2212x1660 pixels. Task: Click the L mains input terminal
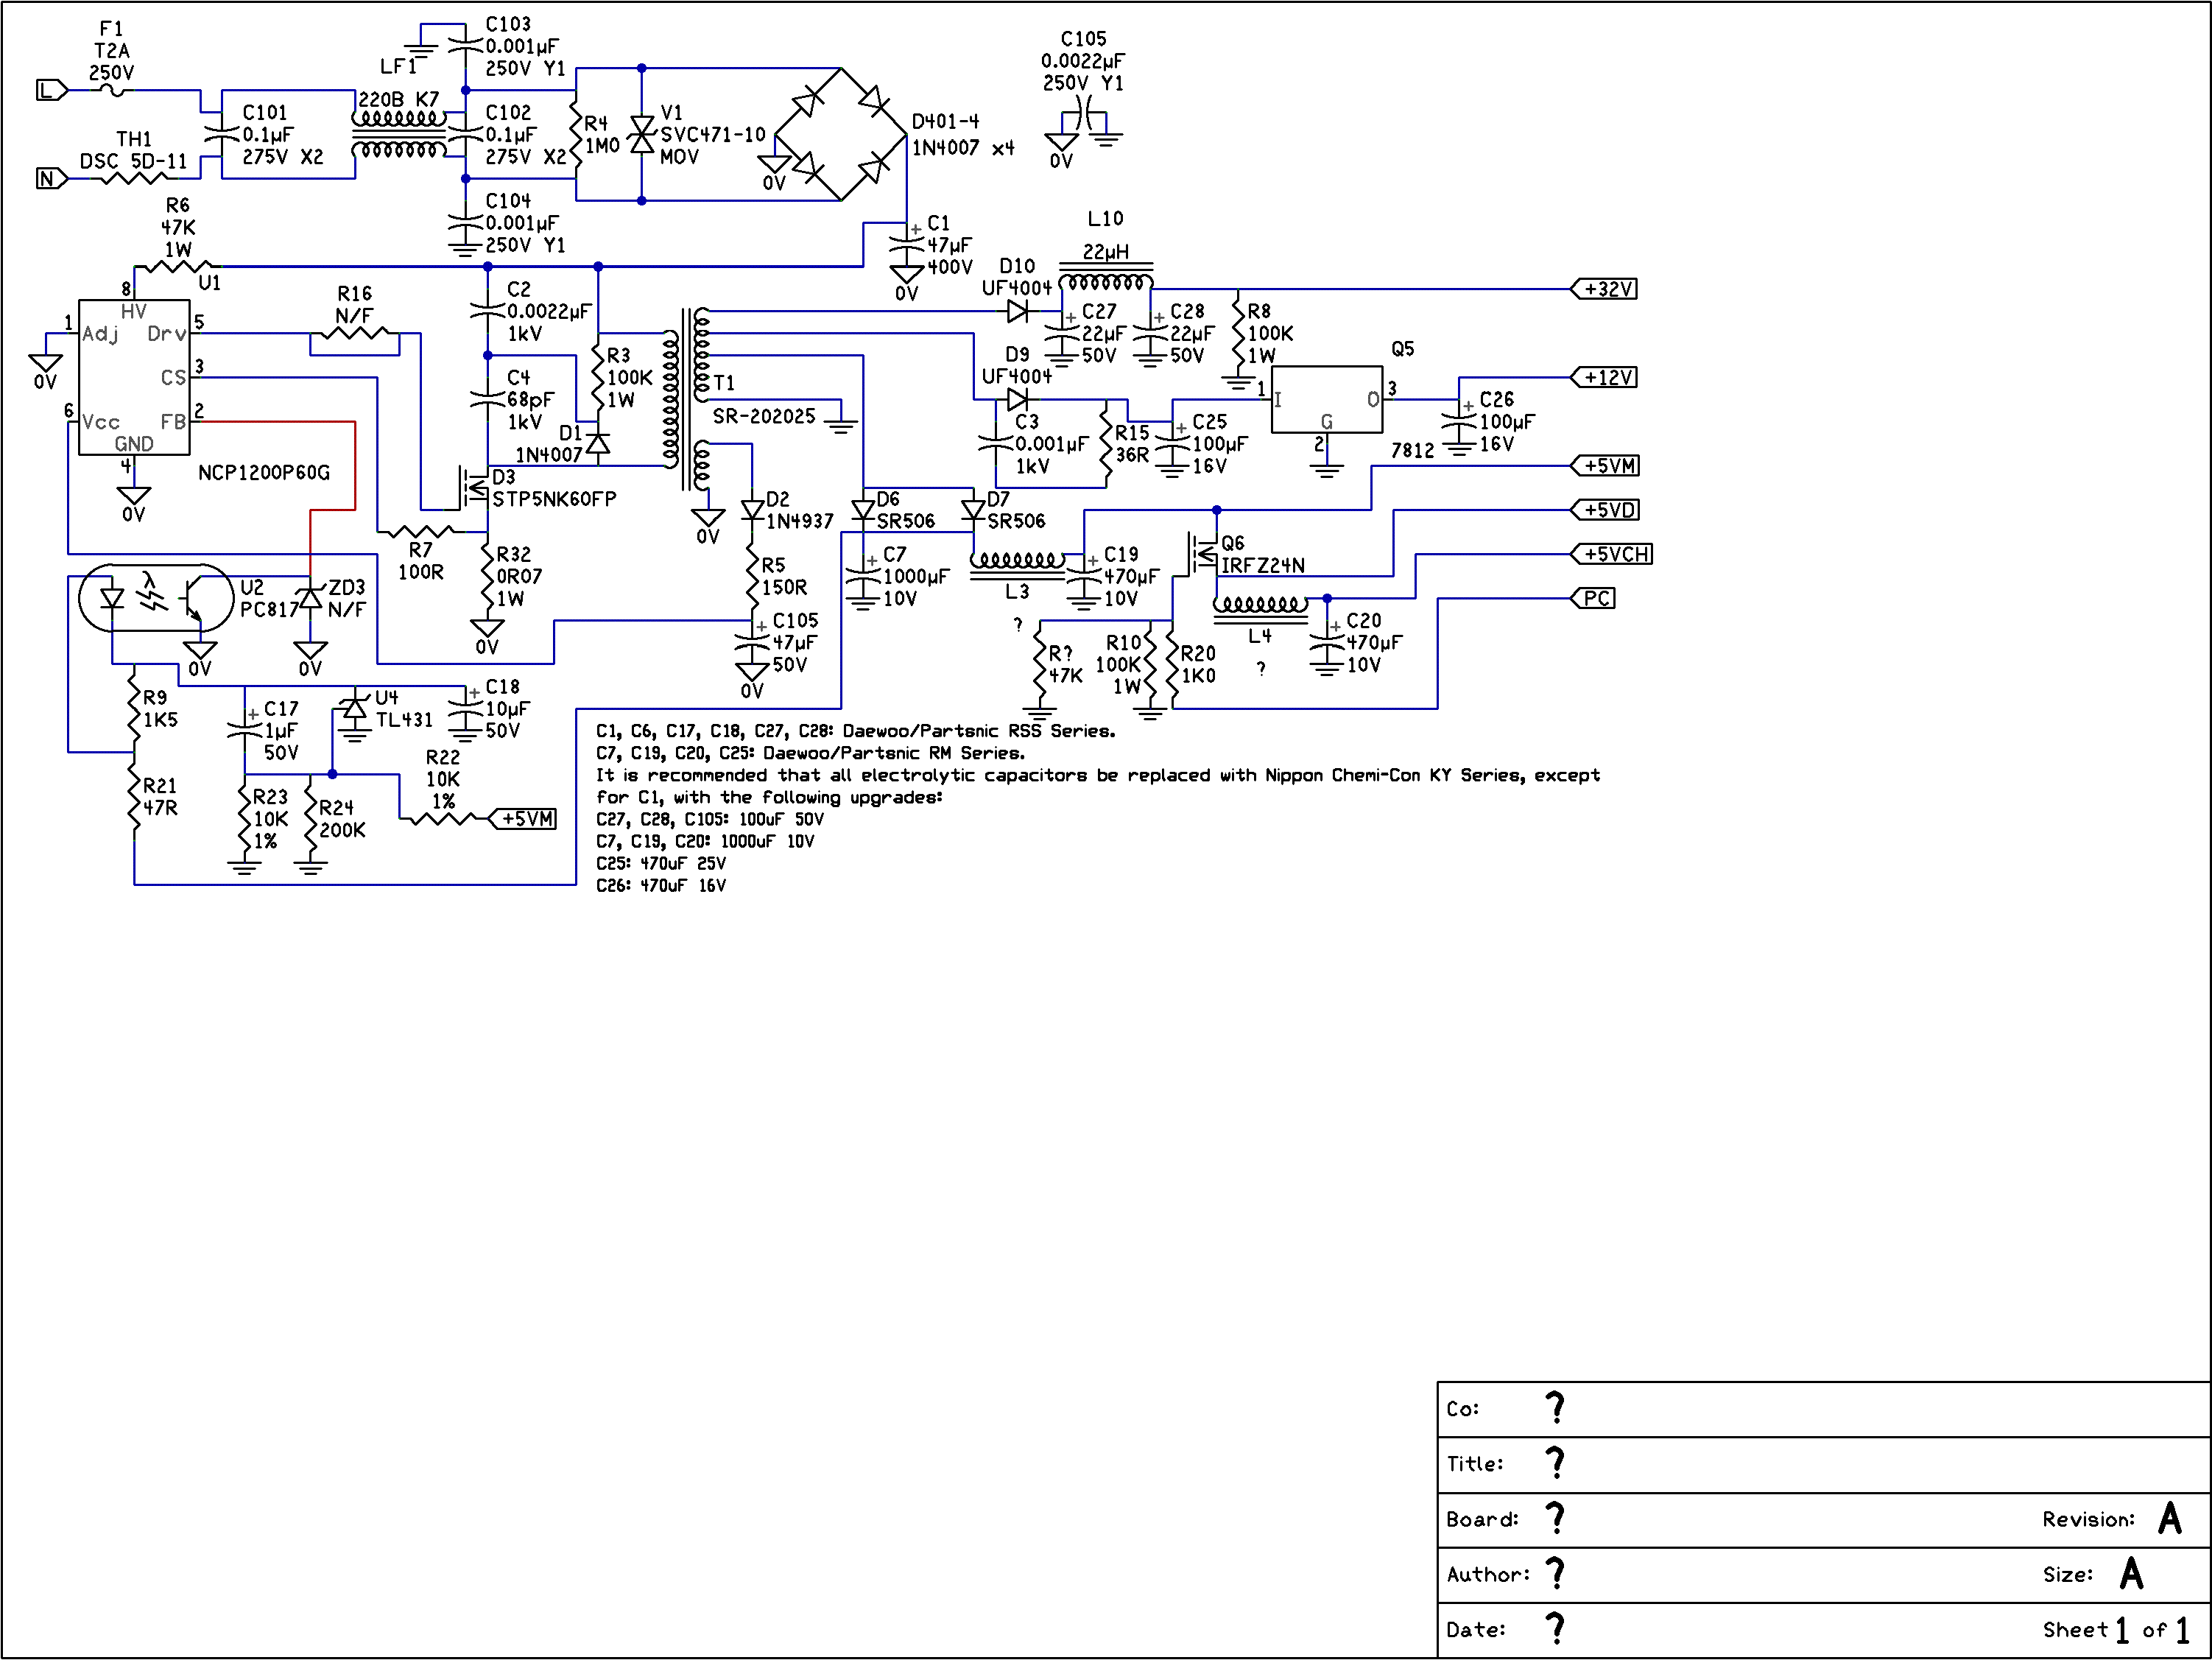pos(52,91)
